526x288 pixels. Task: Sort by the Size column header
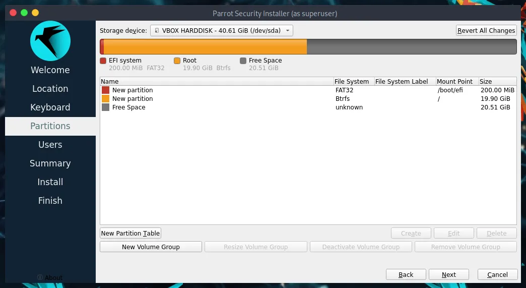click(x=497, y=82)
